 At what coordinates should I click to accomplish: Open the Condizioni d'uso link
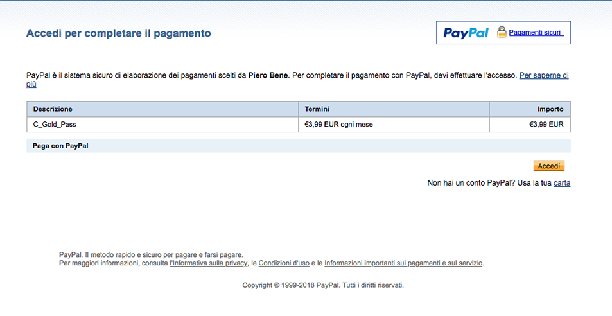click(x=284, y=263)
